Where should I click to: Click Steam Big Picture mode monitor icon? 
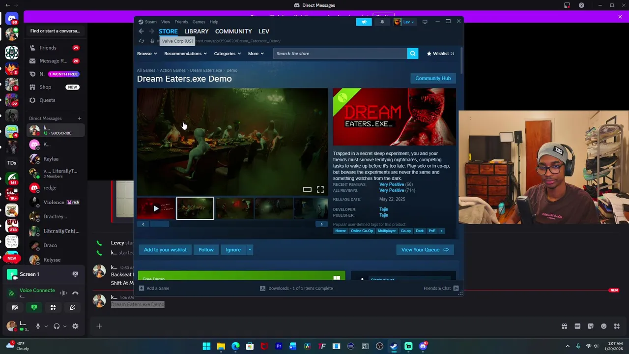425,22
